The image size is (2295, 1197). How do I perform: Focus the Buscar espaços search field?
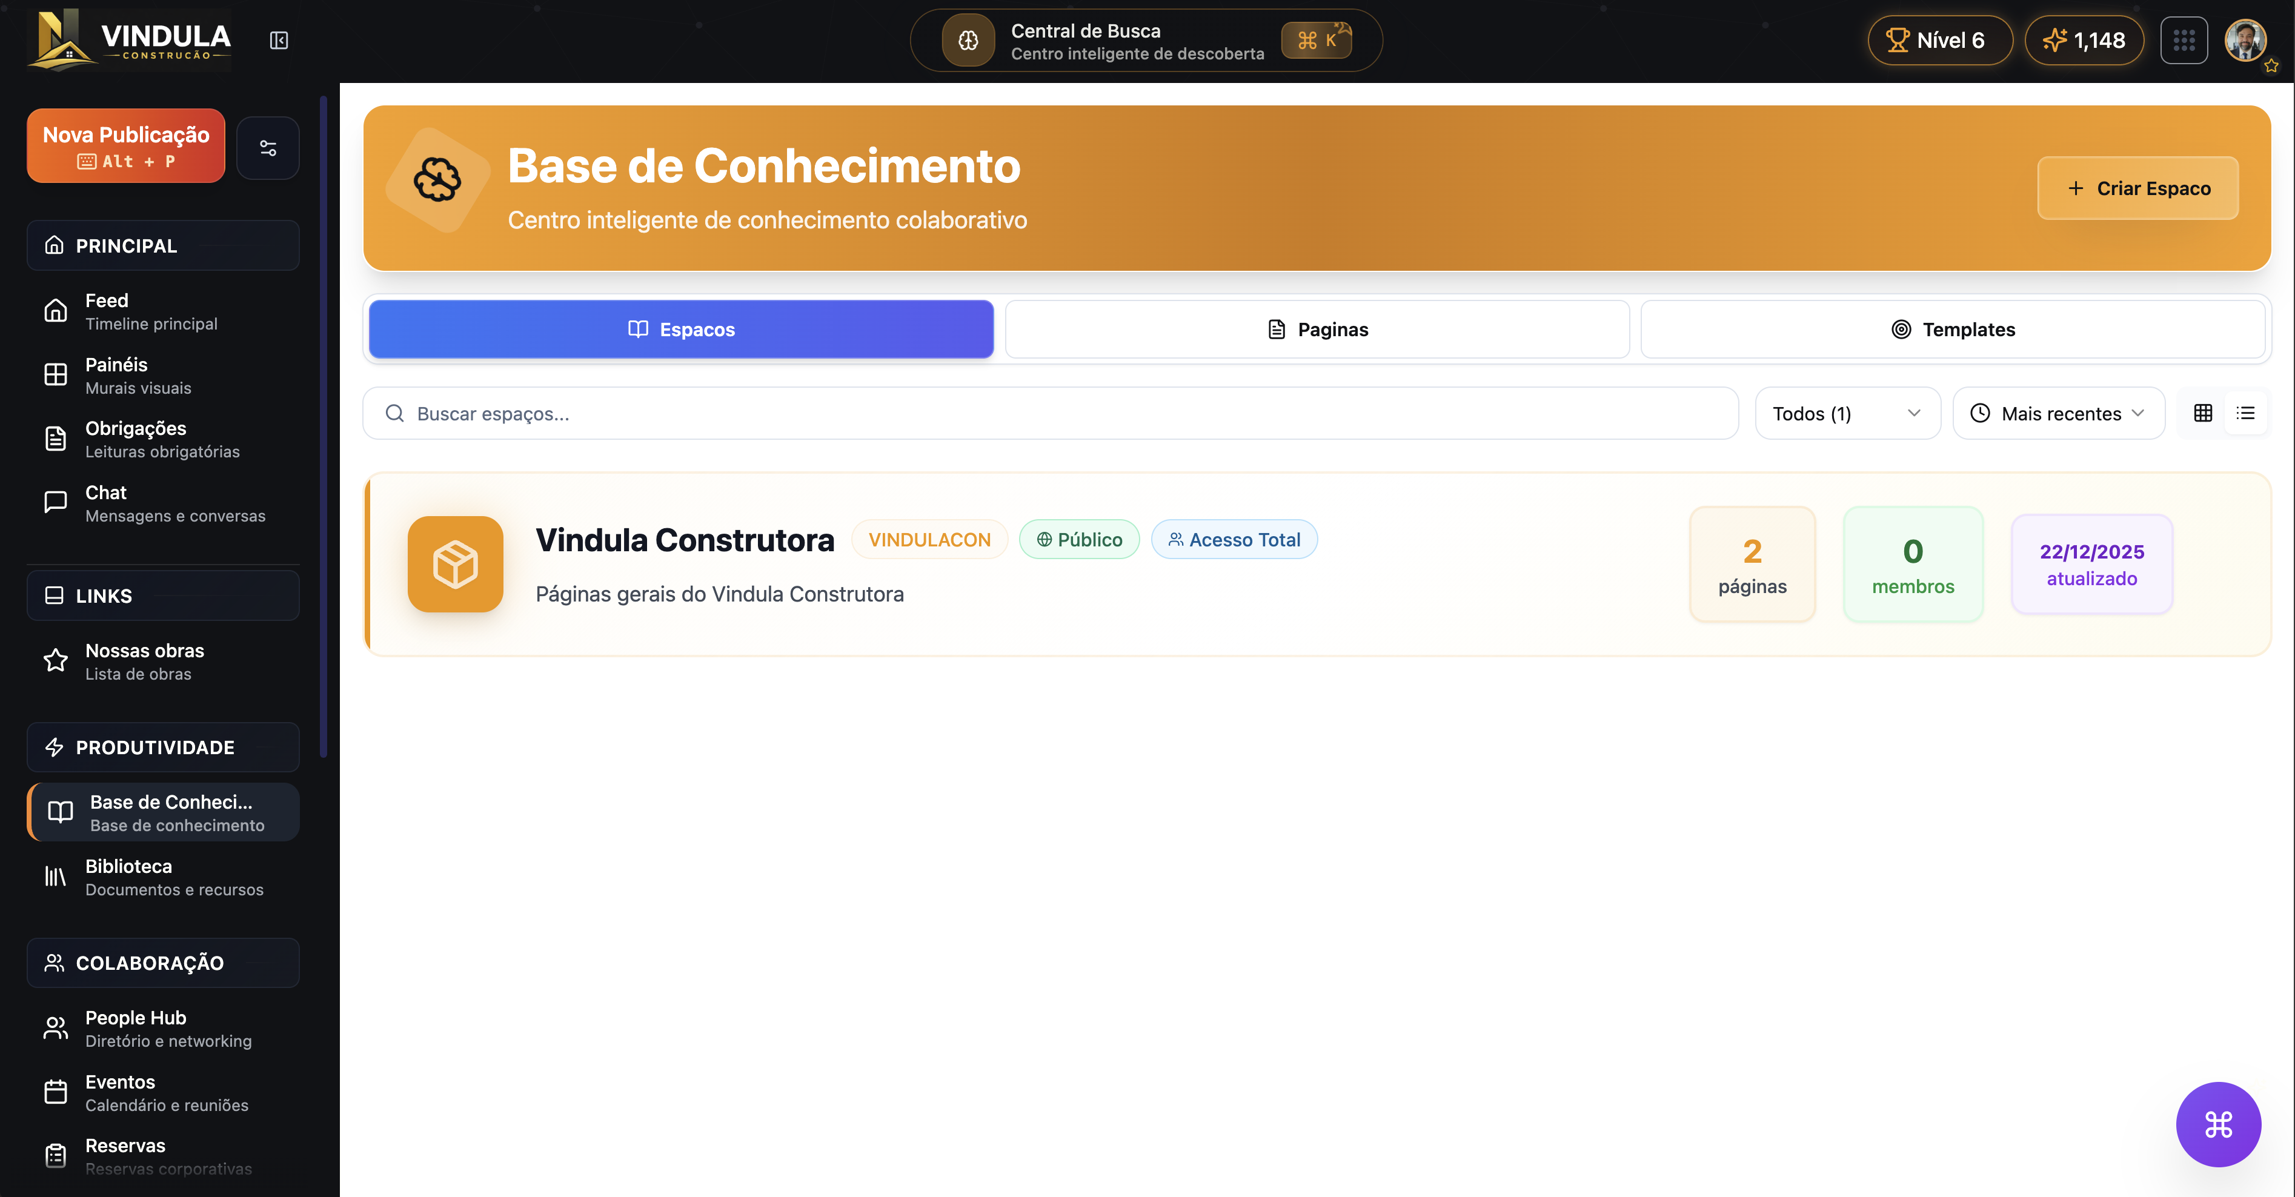click(x=1051, y=413)
